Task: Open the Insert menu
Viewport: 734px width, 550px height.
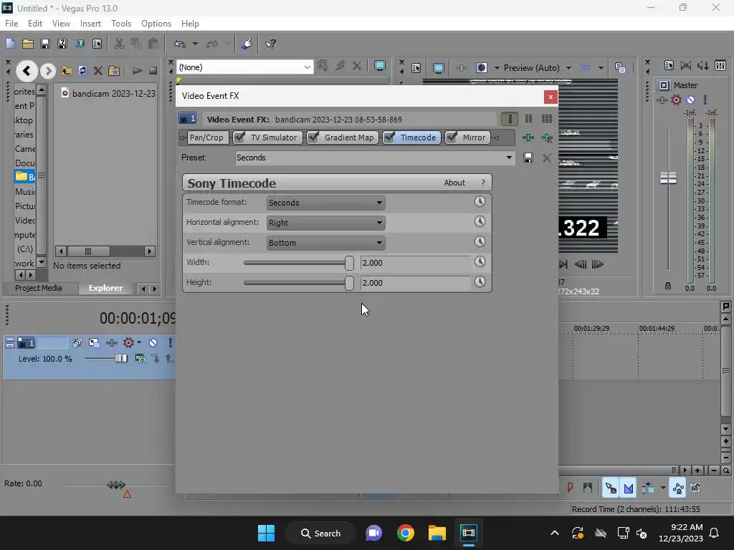Action: pos(90,24)
